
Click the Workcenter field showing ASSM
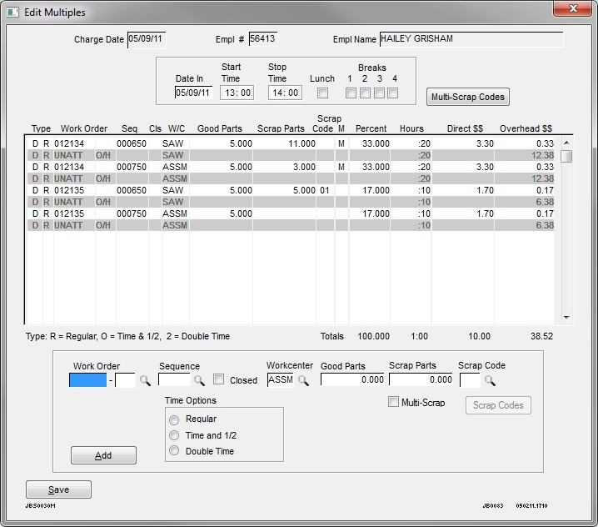tap(281, 380)
